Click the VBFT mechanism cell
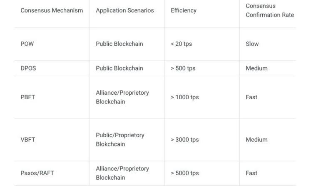This screenshot has width=326, height=186. coord(27,140)
